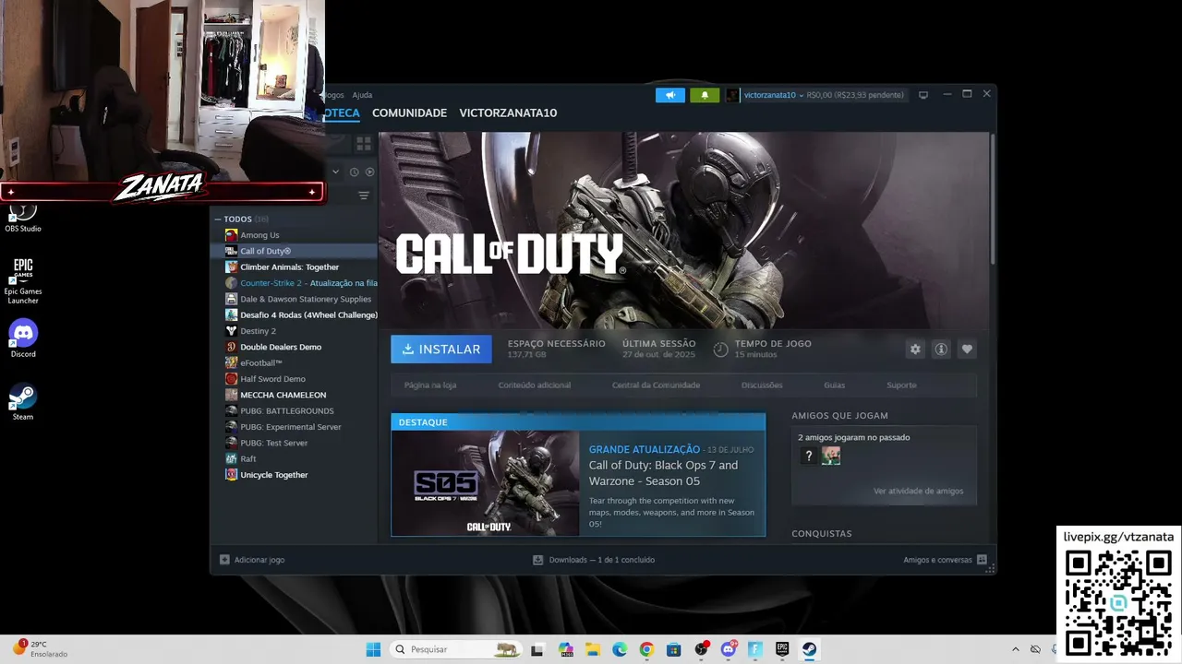Open Discord desktop shortcut

[x=23, y=338]
